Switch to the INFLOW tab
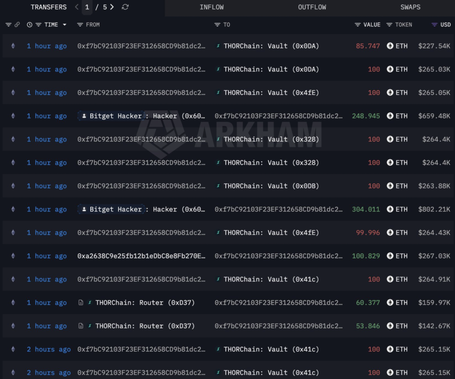Screen dimensions: 455x379 (212, 7)
